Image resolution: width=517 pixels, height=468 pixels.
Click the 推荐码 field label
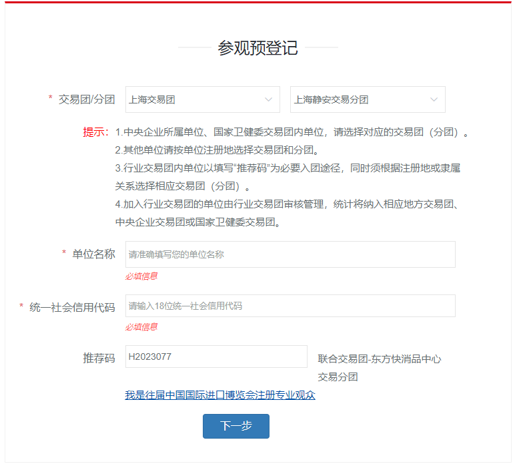pos(99,358)
